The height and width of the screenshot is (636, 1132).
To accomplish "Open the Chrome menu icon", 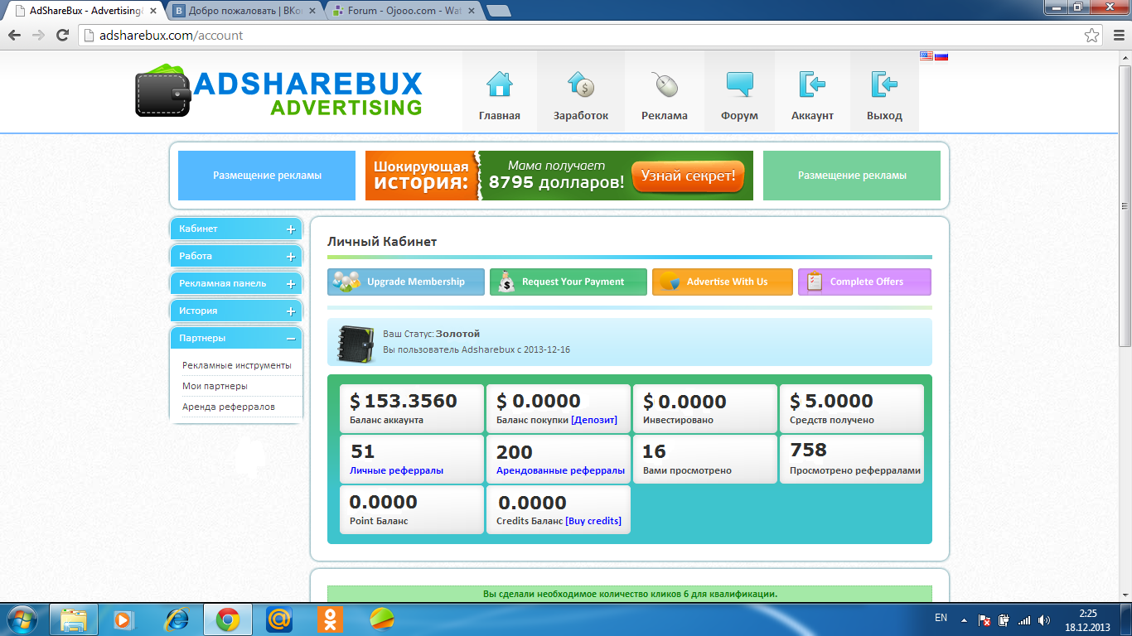I will click(x=1117, y=36).
